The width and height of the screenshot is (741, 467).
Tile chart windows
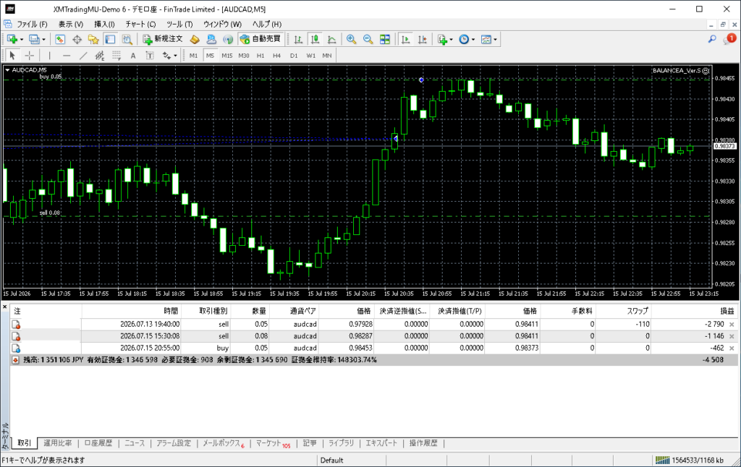(385, 39)
